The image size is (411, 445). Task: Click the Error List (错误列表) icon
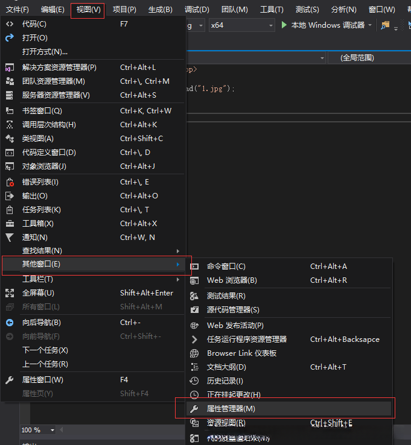point(10,182)
